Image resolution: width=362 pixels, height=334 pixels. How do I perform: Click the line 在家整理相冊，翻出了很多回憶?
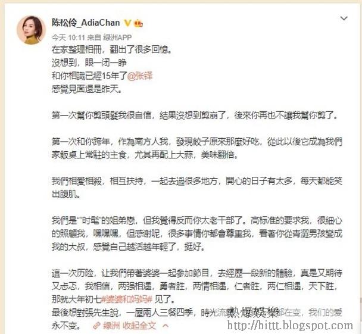pos(111,49)
